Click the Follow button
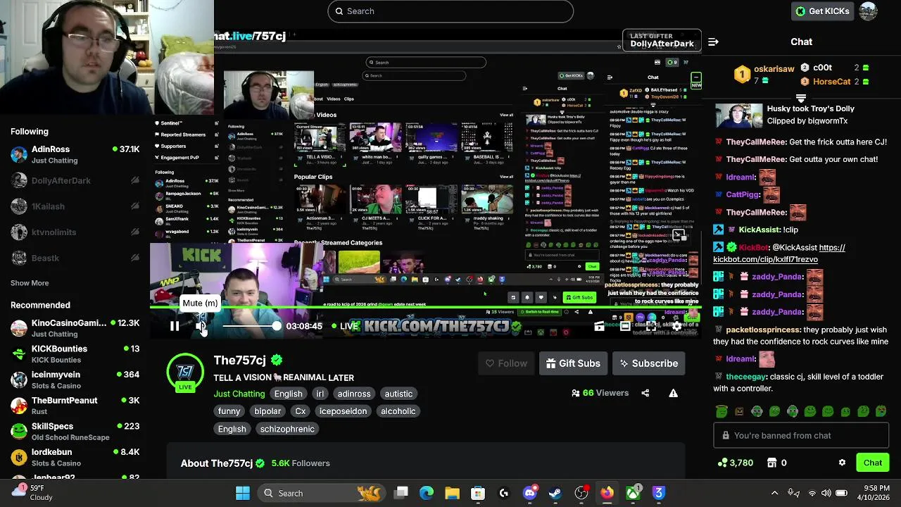 [506, 363]
